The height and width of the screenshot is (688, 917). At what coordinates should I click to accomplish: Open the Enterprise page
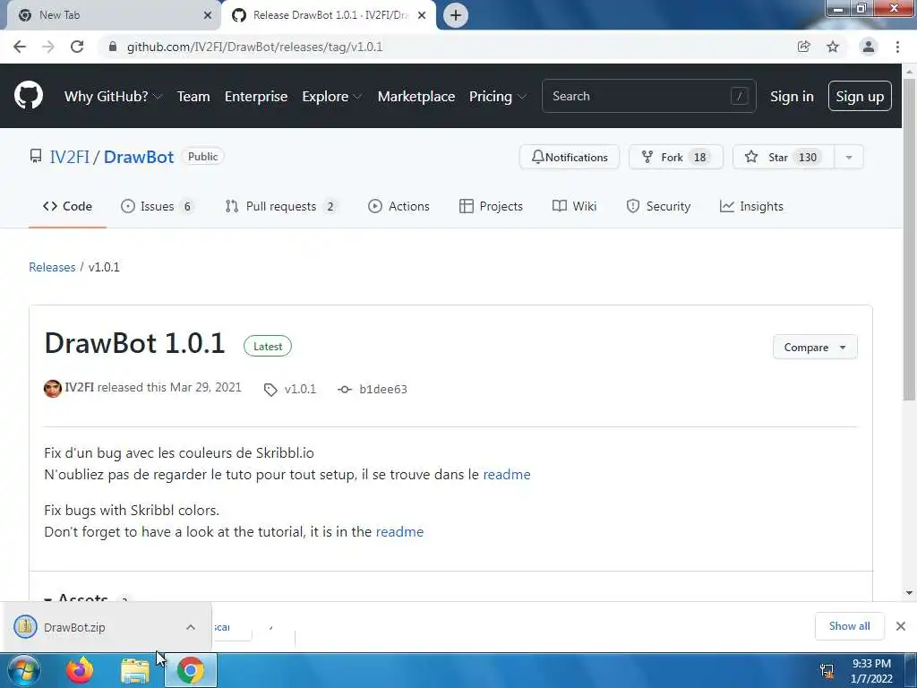point(255,96)
